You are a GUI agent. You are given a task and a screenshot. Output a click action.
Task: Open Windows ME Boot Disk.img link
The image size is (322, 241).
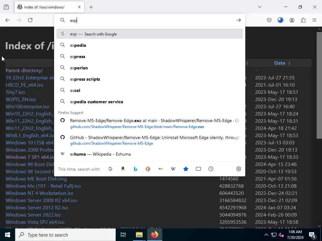(x=36, y=179)
